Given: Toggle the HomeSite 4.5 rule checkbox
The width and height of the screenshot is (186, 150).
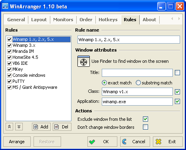Looking at the screenshot, I should pos(9,57).
